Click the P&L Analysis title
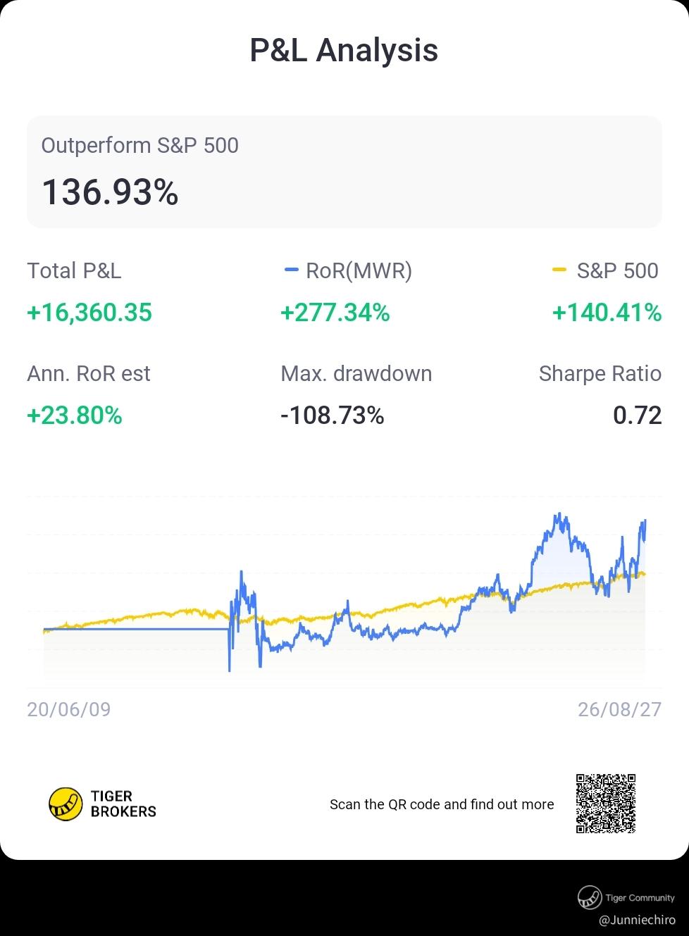Screen dimensions: 689x936 (x=344, y=50)
